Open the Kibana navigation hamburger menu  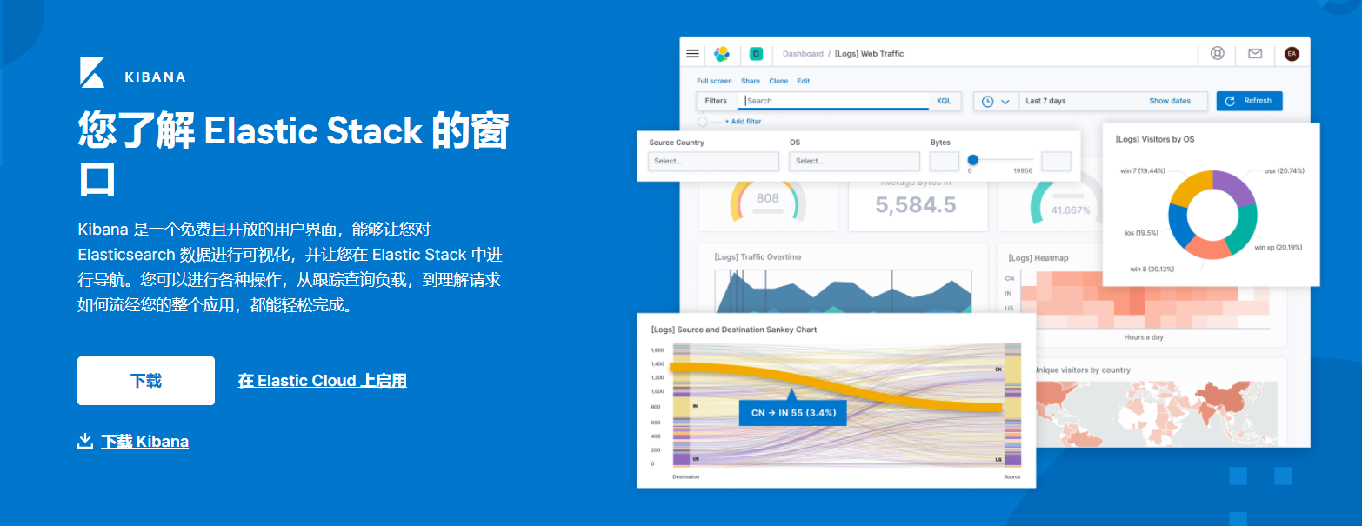coord(692,53)
